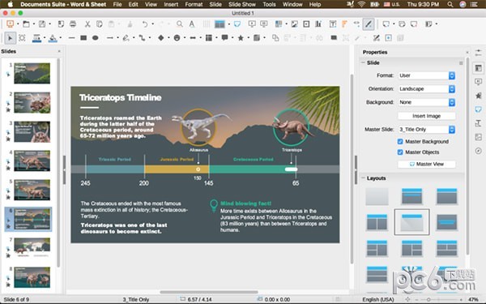This screenshot has height=304, width=486.
Task: Toggle Show Draw Functions pencil button
Action: click(x=369, y=24)
